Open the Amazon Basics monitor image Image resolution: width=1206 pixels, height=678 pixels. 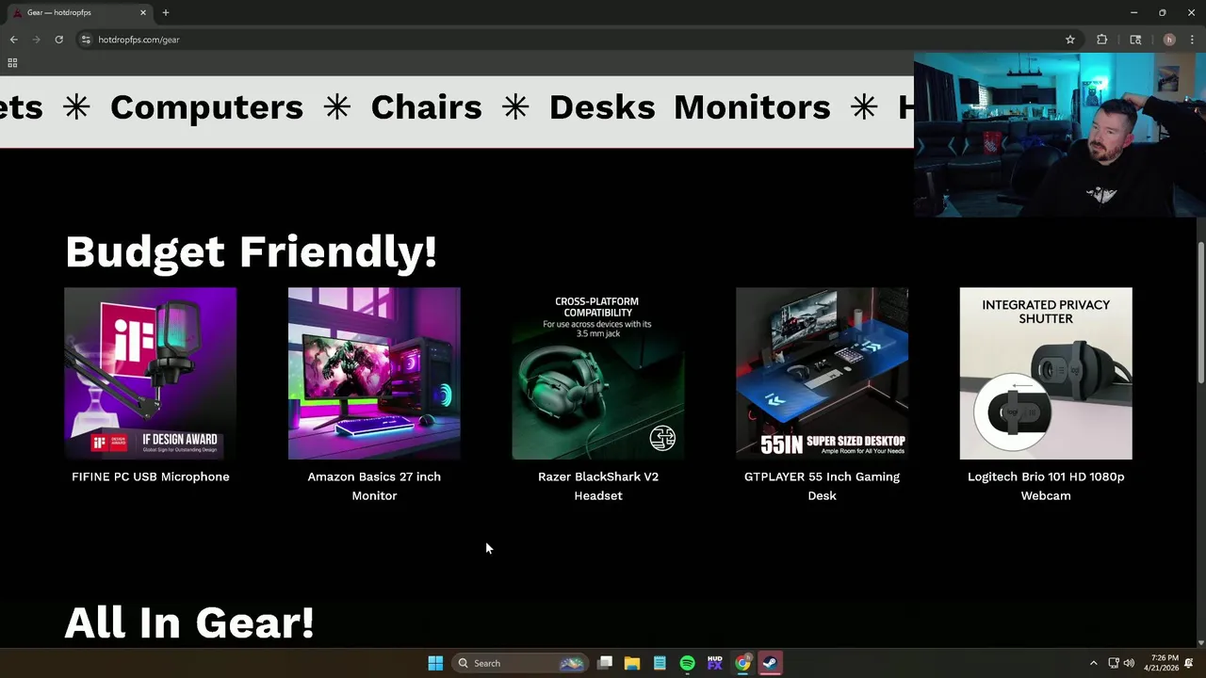tap(374, 374)
